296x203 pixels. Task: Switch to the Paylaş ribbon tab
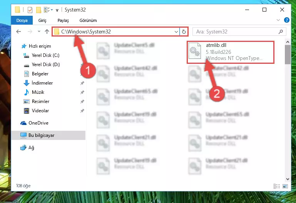tap(63, 20)
